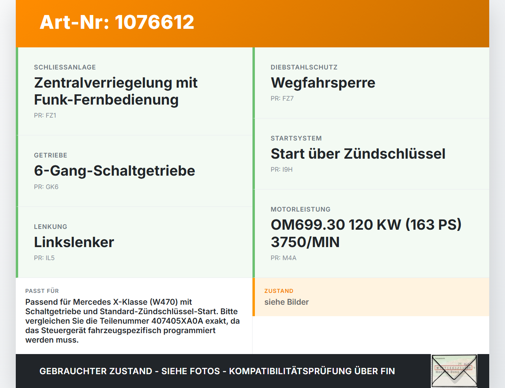Click the STARTSYSTEM label

coord(296,138)
